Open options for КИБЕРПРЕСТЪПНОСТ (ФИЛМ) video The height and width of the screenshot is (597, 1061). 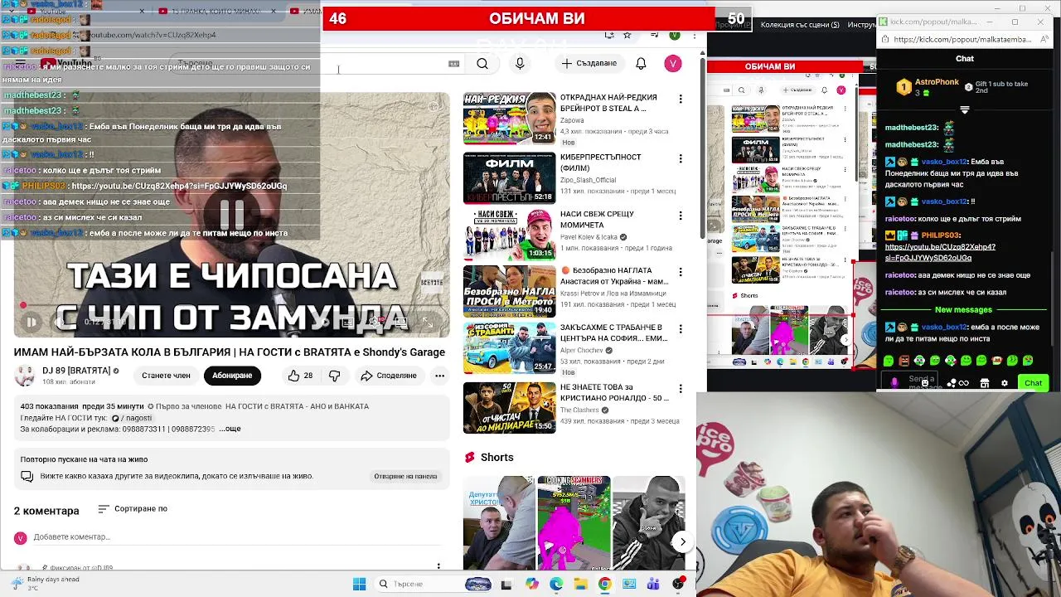point(681,158)
